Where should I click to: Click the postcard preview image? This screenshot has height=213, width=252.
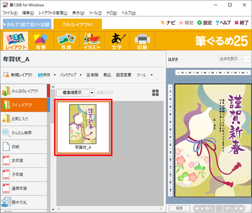213,140
